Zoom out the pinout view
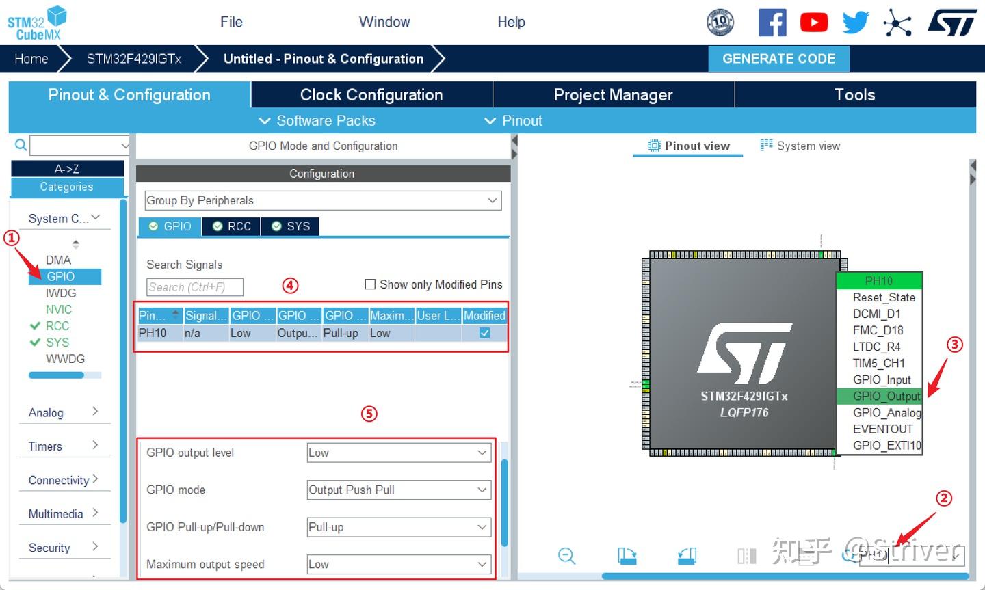This screenshot has width=985, height=590. (x=567, y=556)
